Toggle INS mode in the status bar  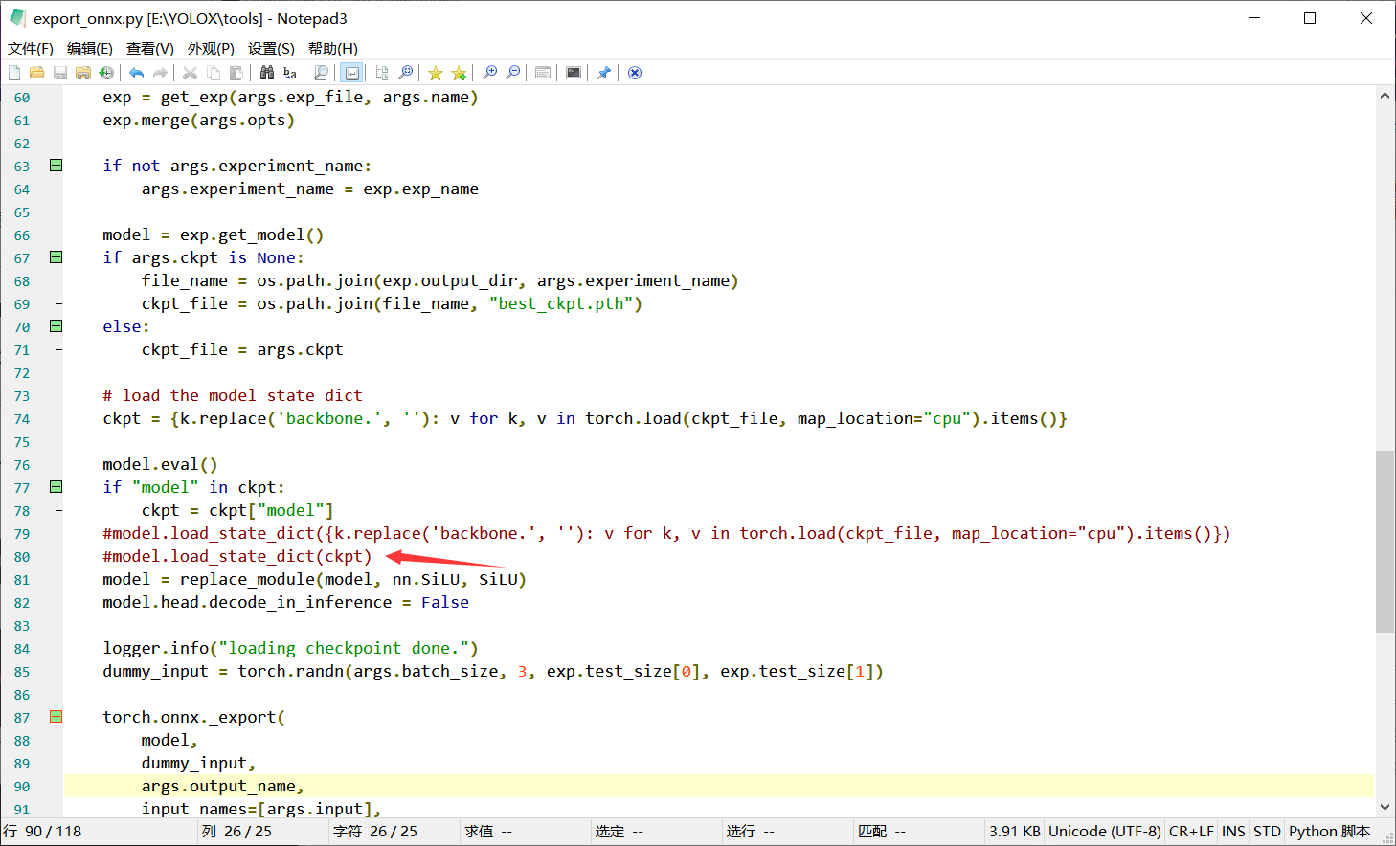[1233, 831]
